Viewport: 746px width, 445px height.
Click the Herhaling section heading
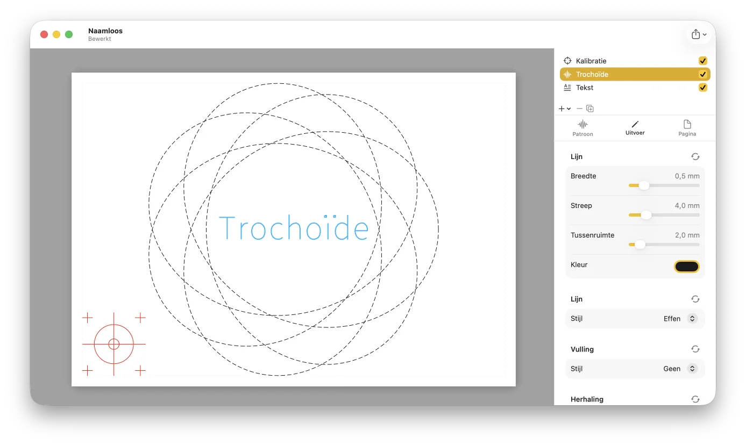click(587, 399)
